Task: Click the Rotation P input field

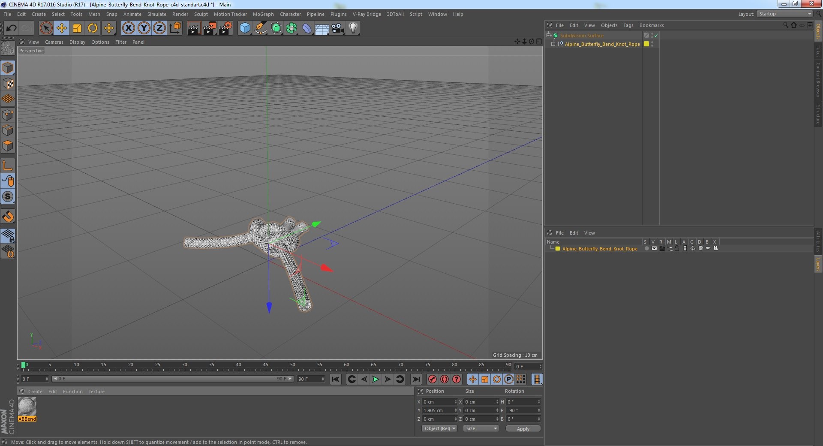Action: (523, 410)
